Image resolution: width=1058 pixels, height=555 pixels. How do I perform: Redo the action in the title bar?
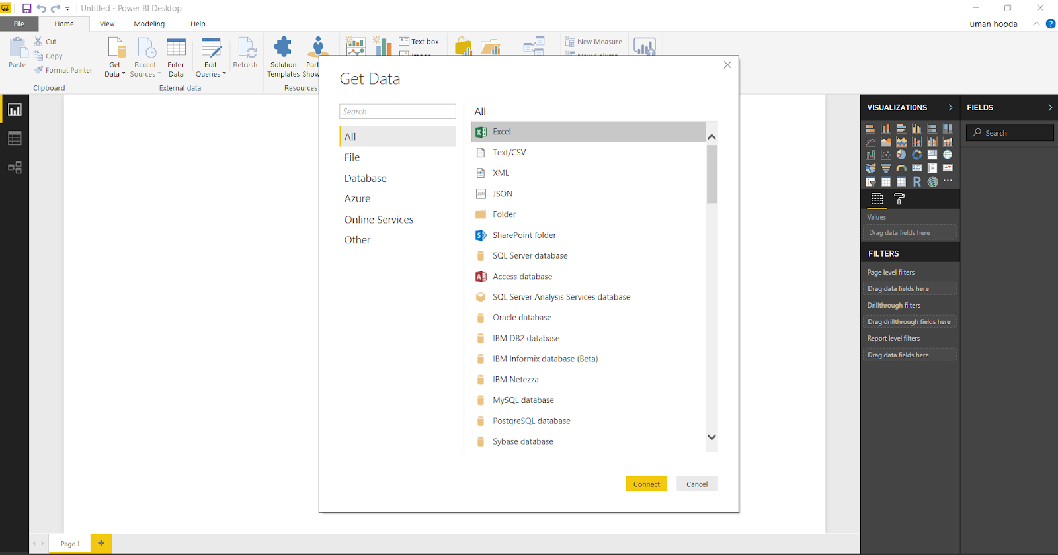point(56,9)
